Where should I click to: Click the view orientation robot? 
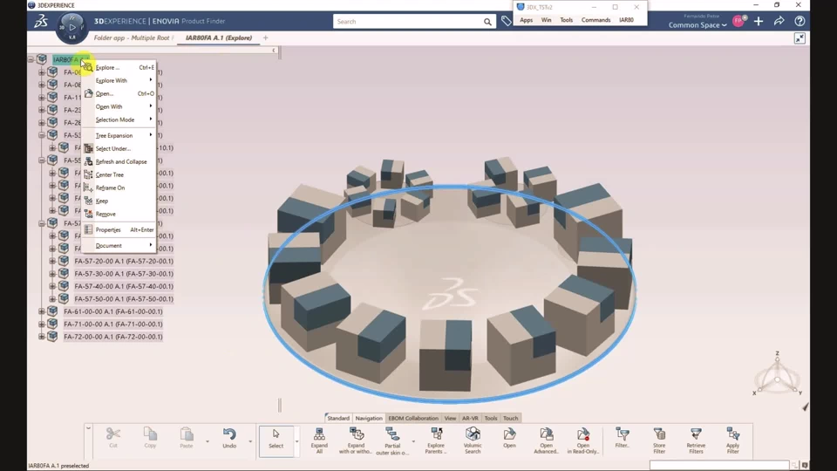[777, 376]
